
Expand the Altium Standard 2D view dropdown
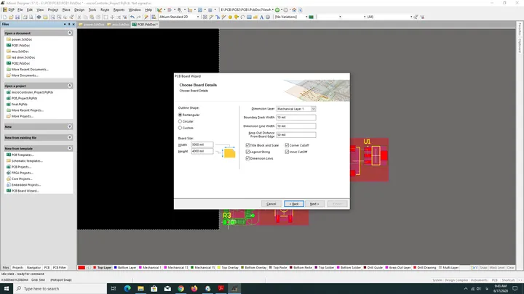click(179, 17)
